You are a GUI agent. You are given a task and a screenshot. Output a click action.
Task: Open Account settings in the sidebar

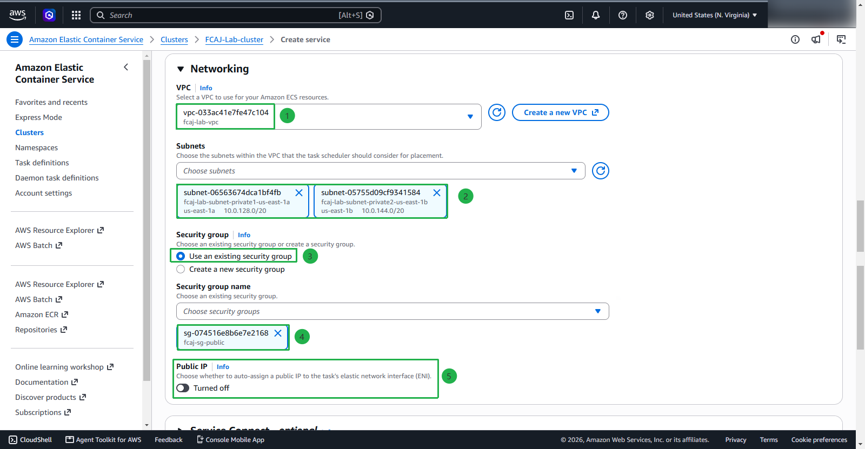point(44,193)
